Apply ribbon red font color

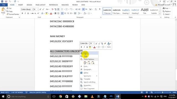pos(51,13)
